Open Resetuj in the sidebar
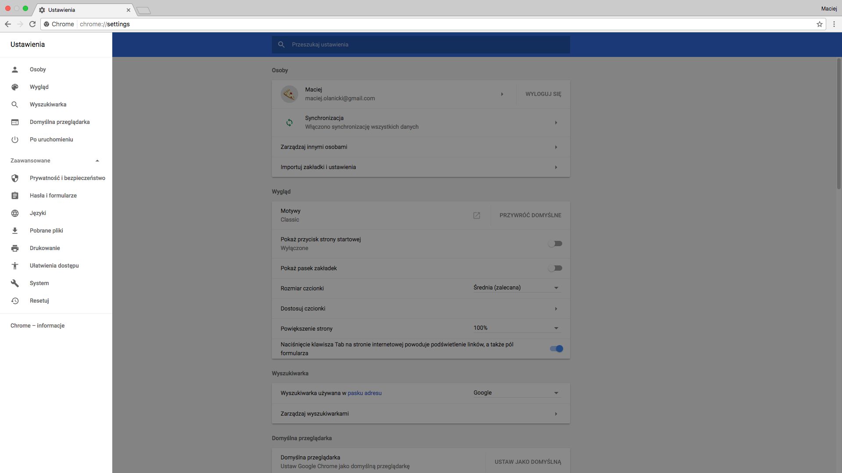 [x=39, y=301]
